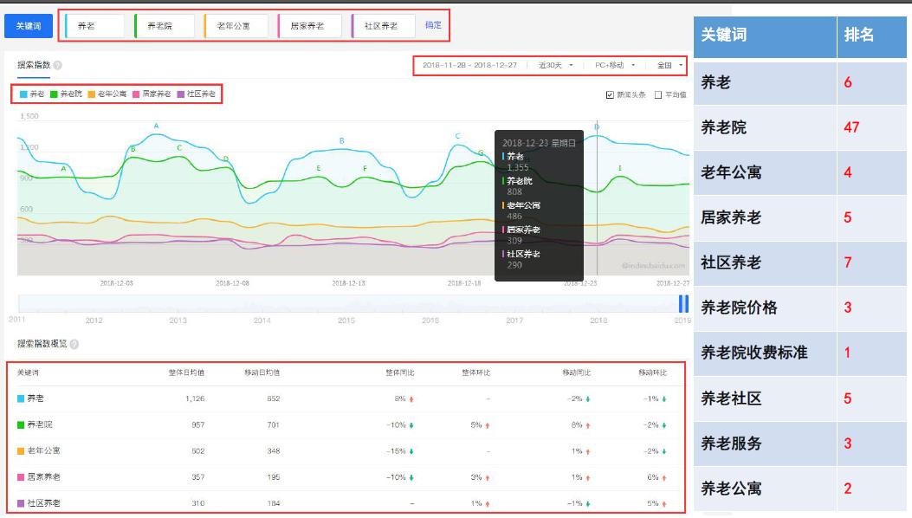Click green 养老院 swatch in overview table
912x518 pixels.
(x=22, y=424)
